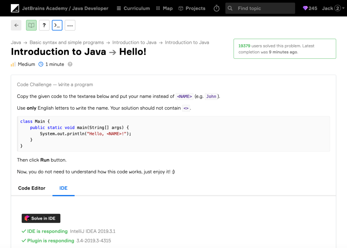Click the help circle next to 1 minute
The height and width of the screenshot is (248, 347).
(70, 64)
